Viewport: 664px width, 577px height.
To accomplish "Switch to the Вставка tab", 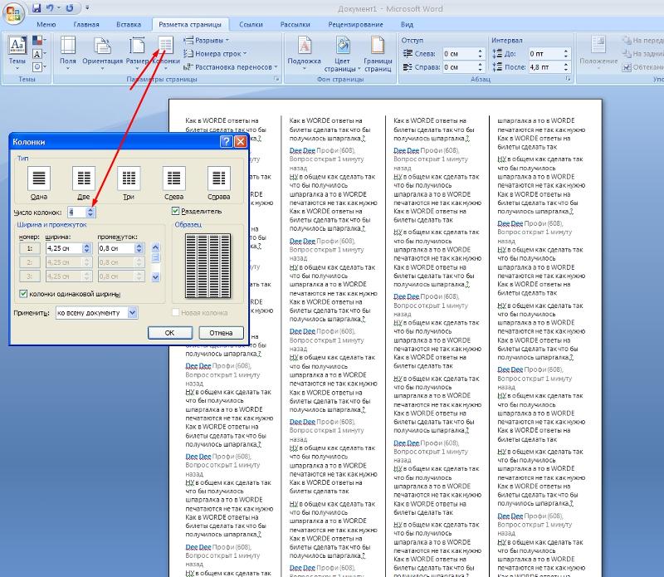I will (x=129, y=25).
